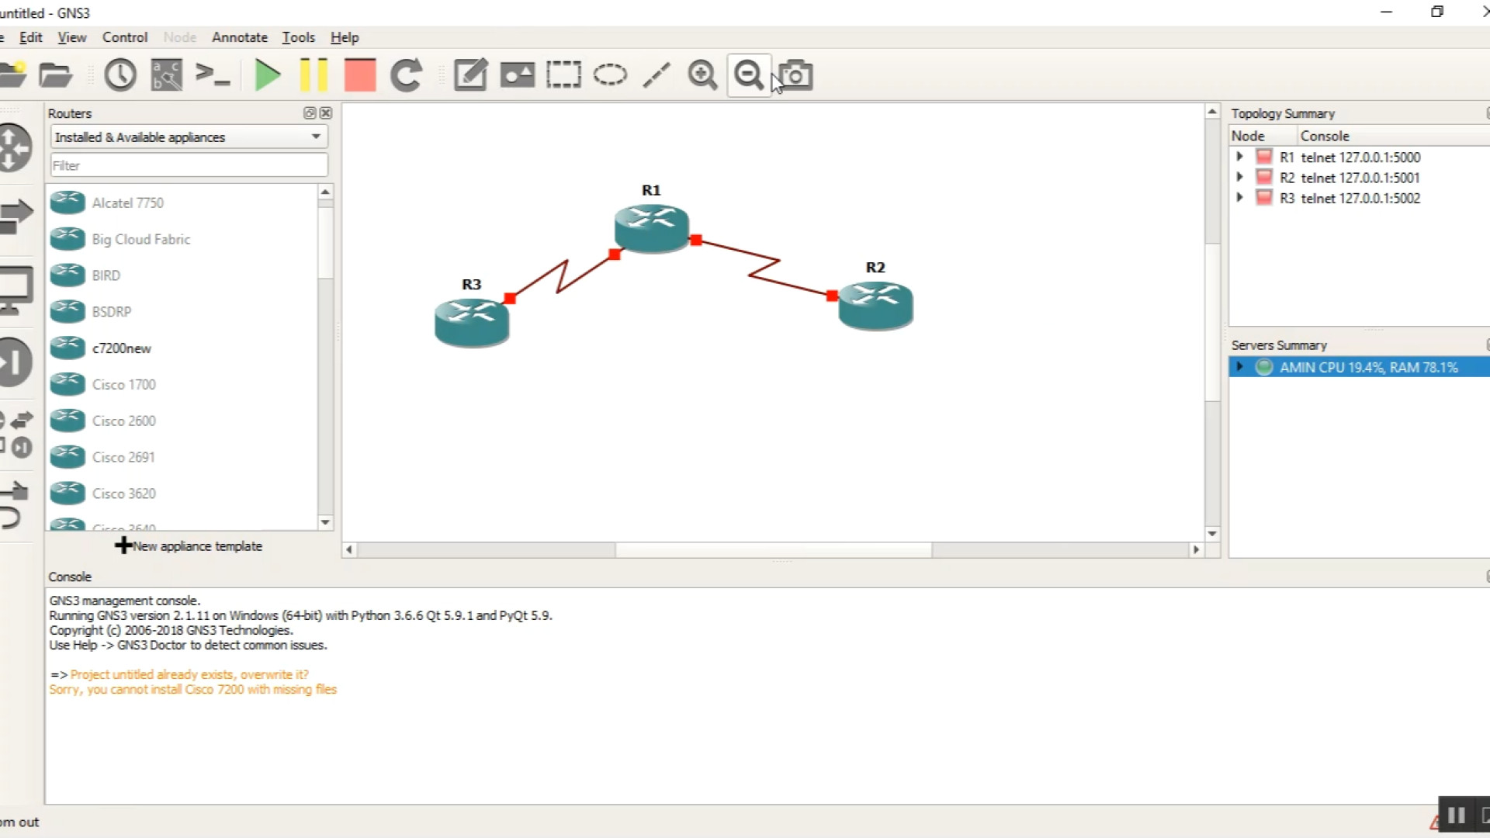Take a screenshot with camera icon
The image size is (1490, 838).
(x=795, y=75)
